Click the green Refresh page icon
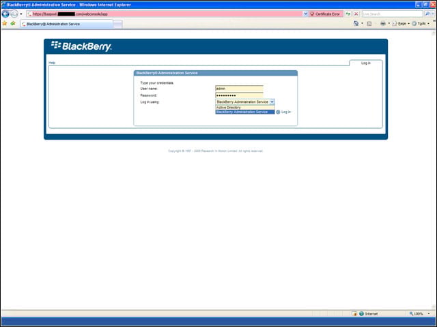This screenshot has height=327, width=437. [348, 14]
